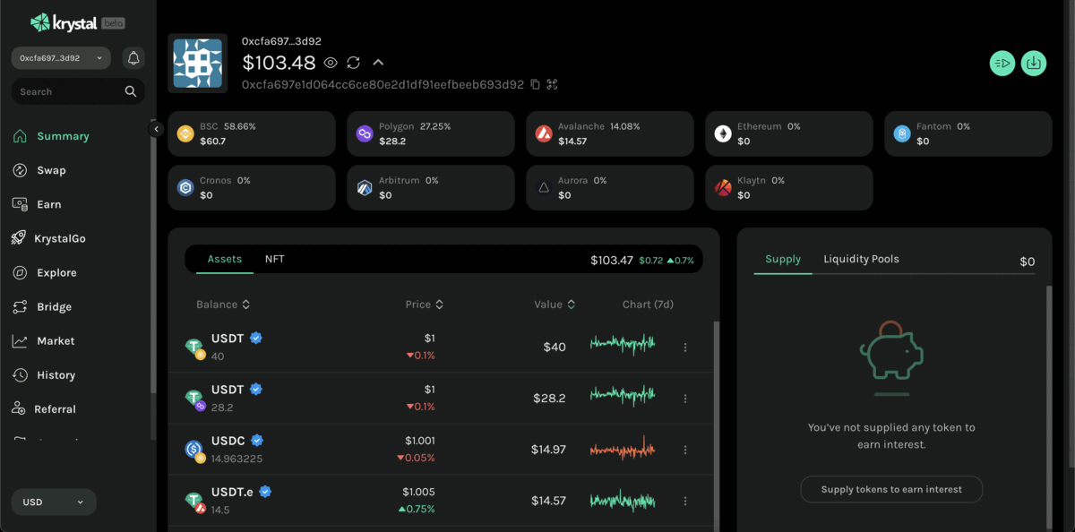Sort assets by Value
1075x532 pixels.
[x=555, y=305]
